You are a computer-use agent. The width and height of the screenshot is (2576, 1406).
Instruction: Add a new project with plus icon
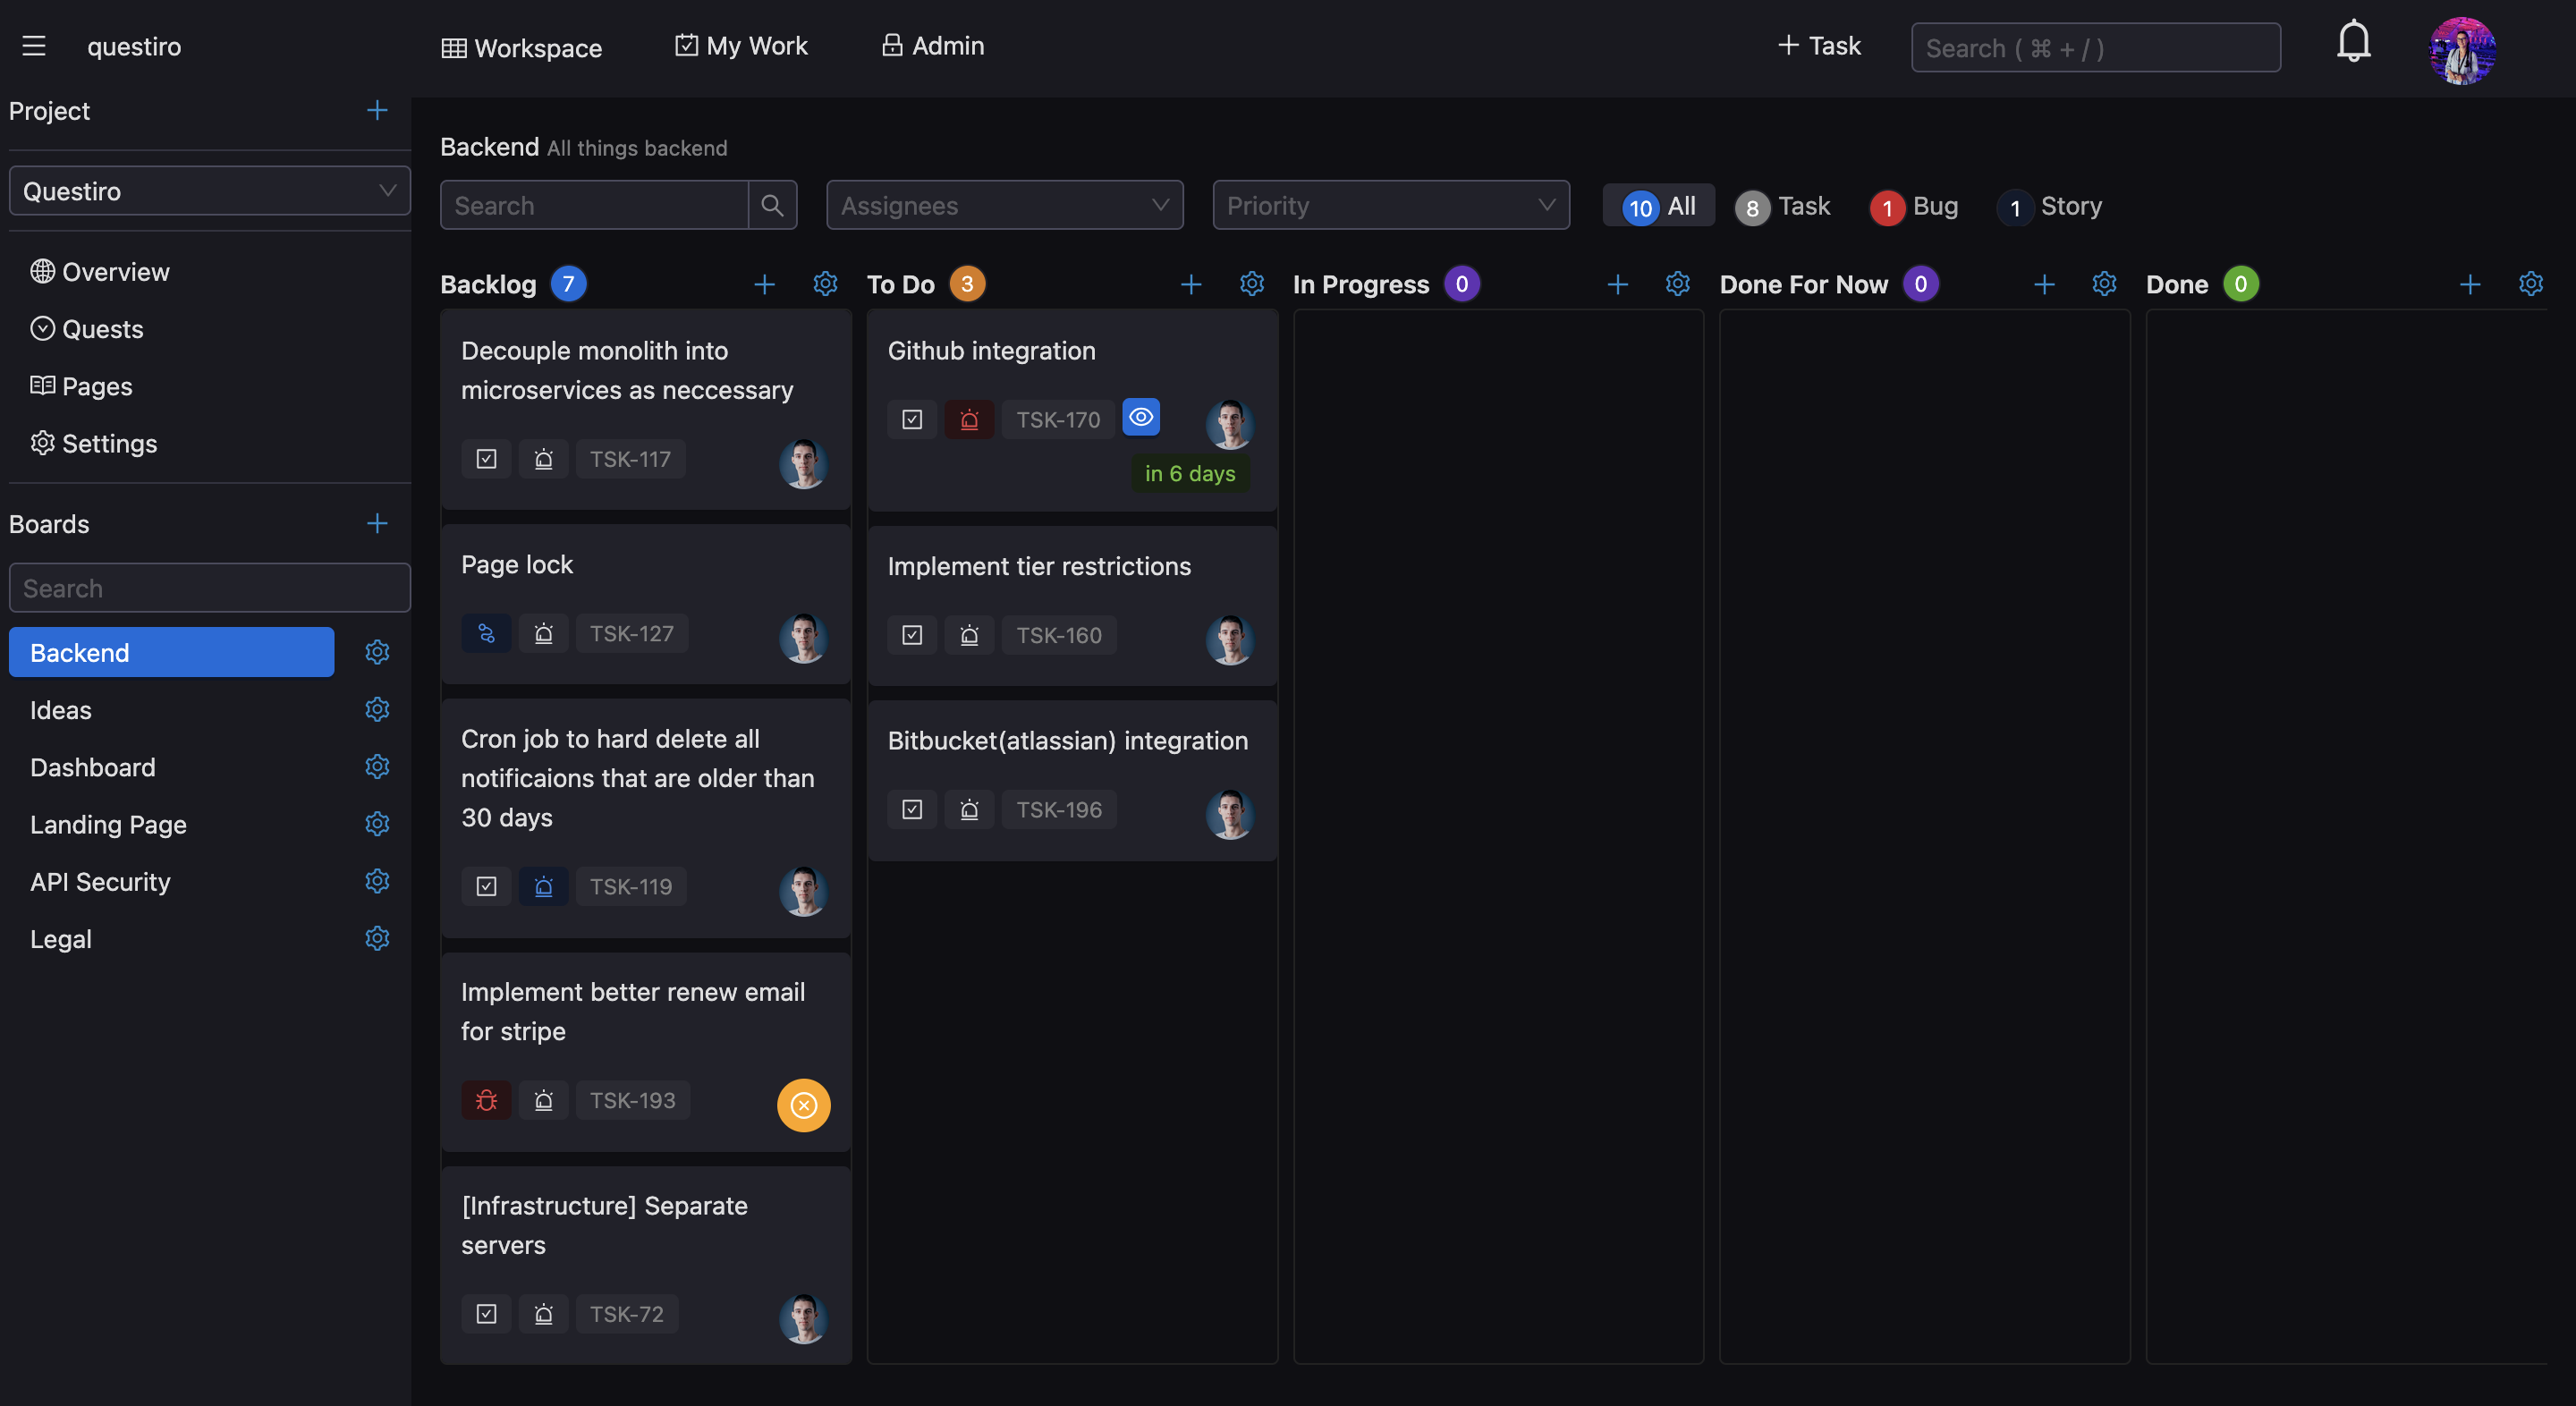point(377,110)
